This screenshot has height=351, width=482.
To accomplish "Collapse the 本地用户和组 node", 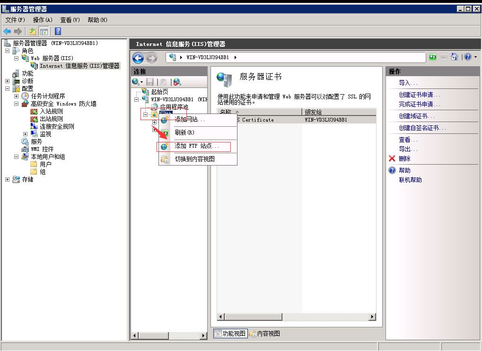I will tap(16, 157).
